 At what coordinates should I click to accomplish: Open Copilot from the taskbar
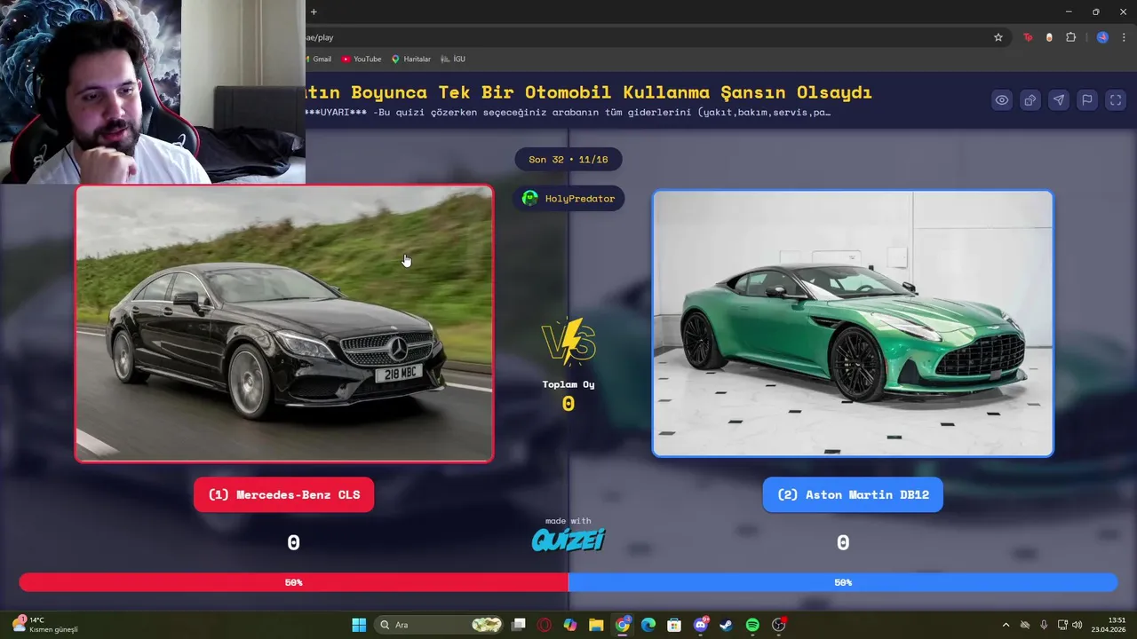point(570,625)
